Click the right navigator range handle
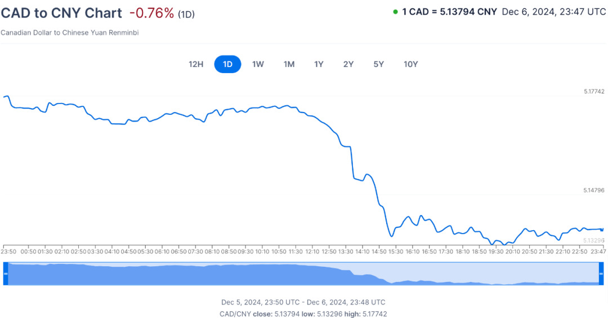608x318 pixels. click(602, 274)
